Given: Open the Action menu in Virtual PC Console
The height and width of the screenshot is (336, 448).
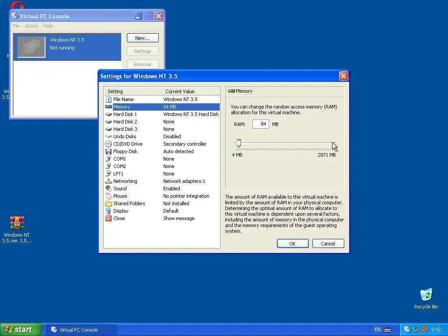Looking at the screenshot, I should tap(31, 26).
